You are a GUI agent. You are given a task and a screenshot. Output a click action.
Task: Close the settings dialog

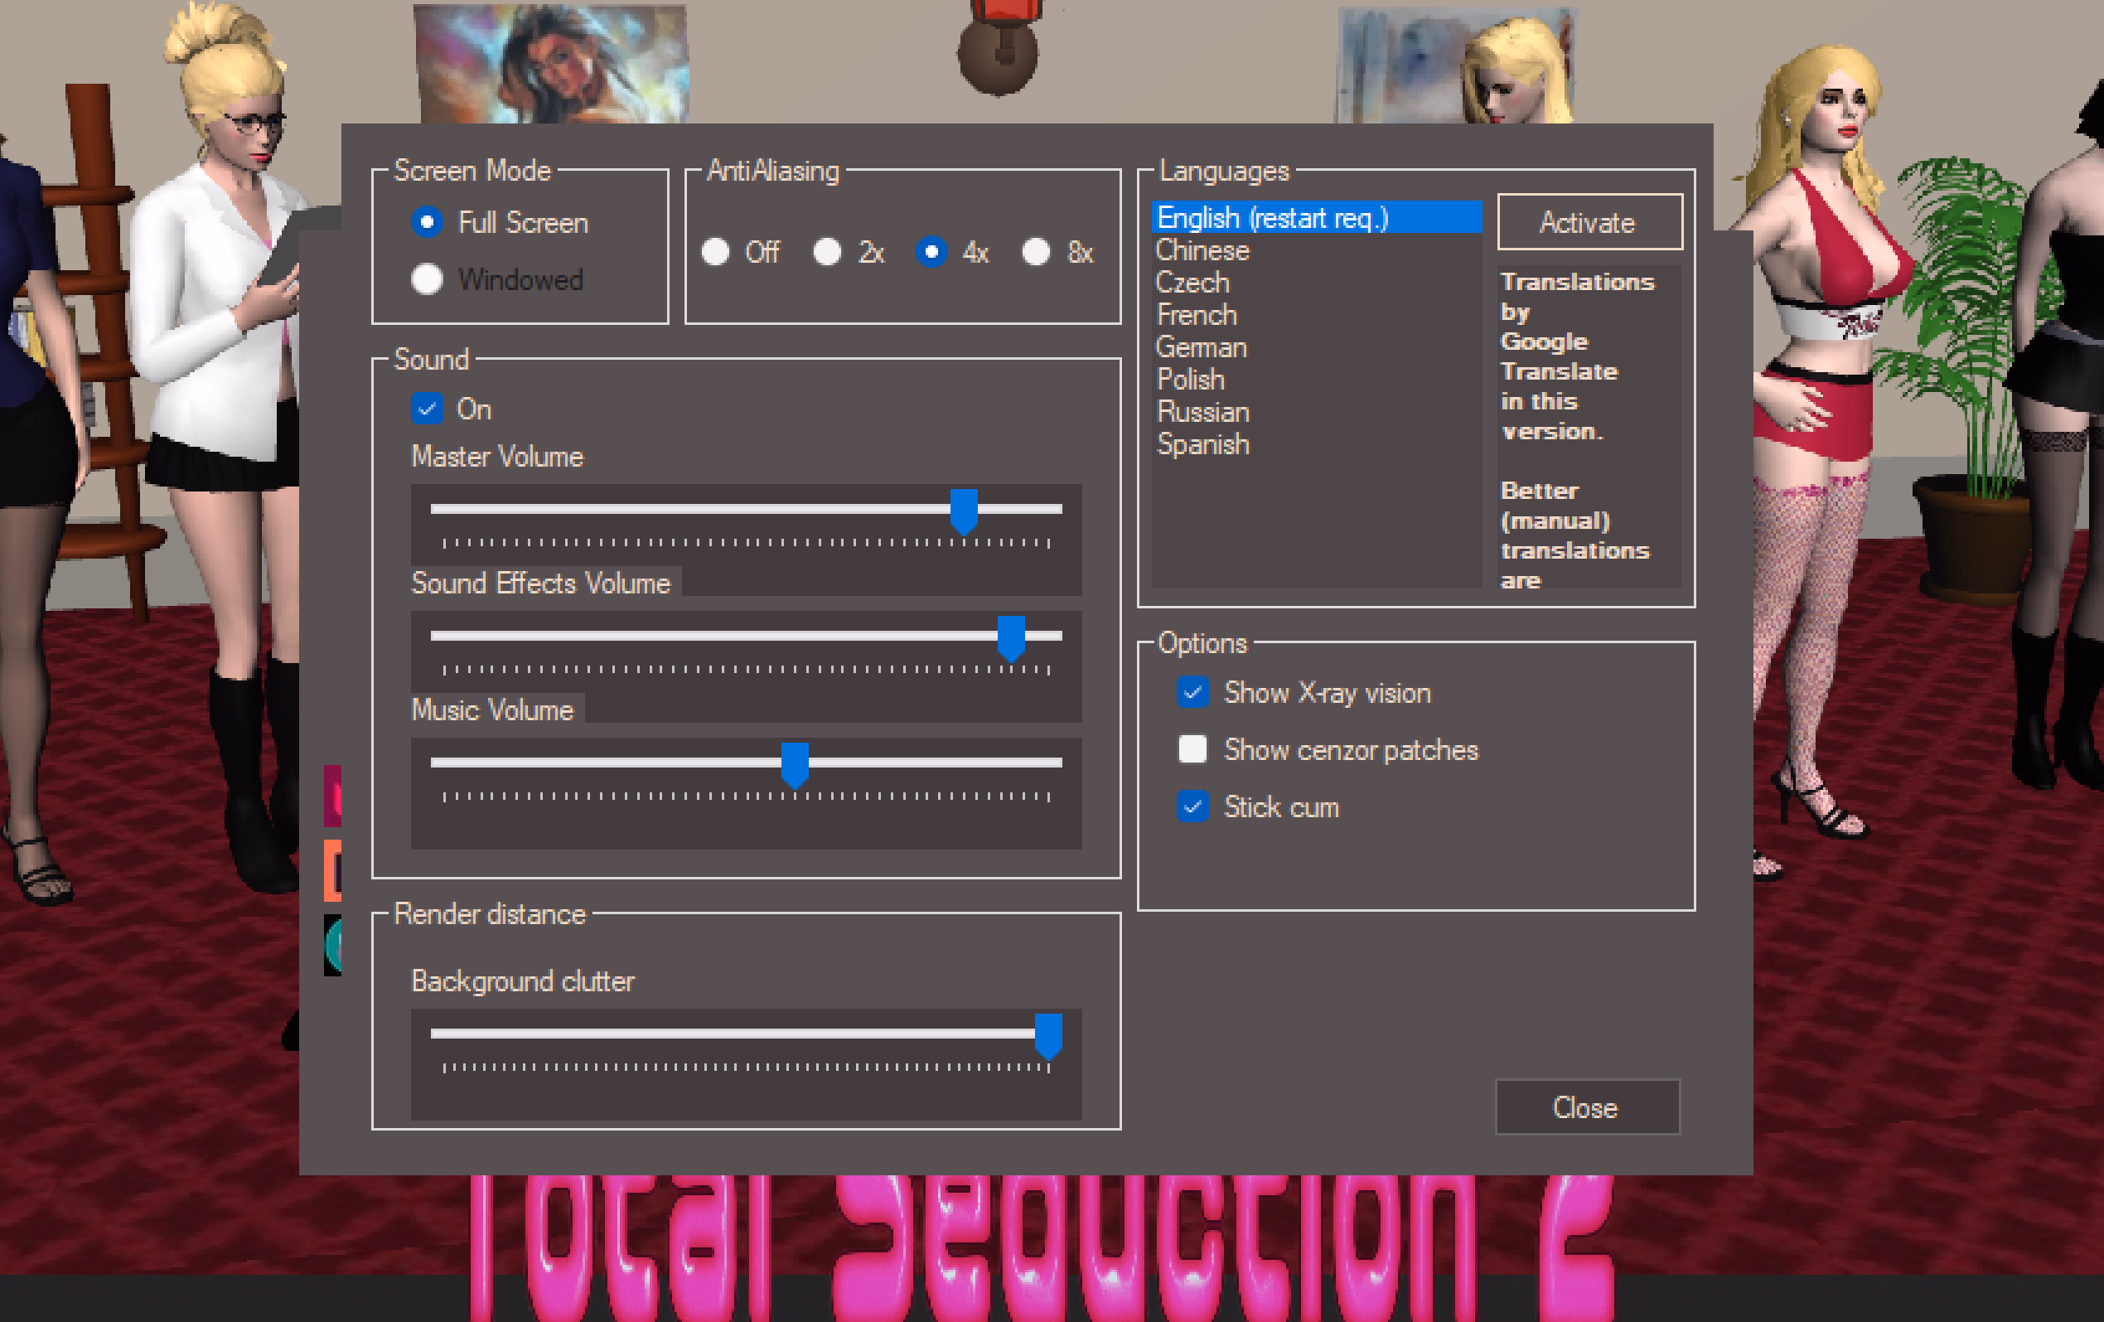click(1586, 1108)
